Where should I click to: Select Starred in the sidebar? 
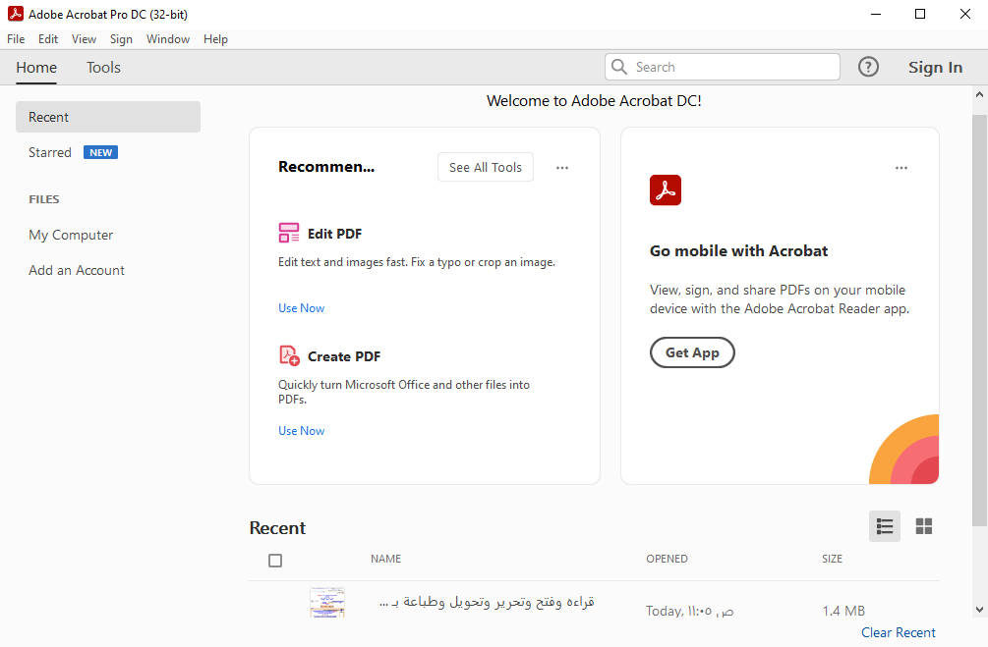coord(50,152)
